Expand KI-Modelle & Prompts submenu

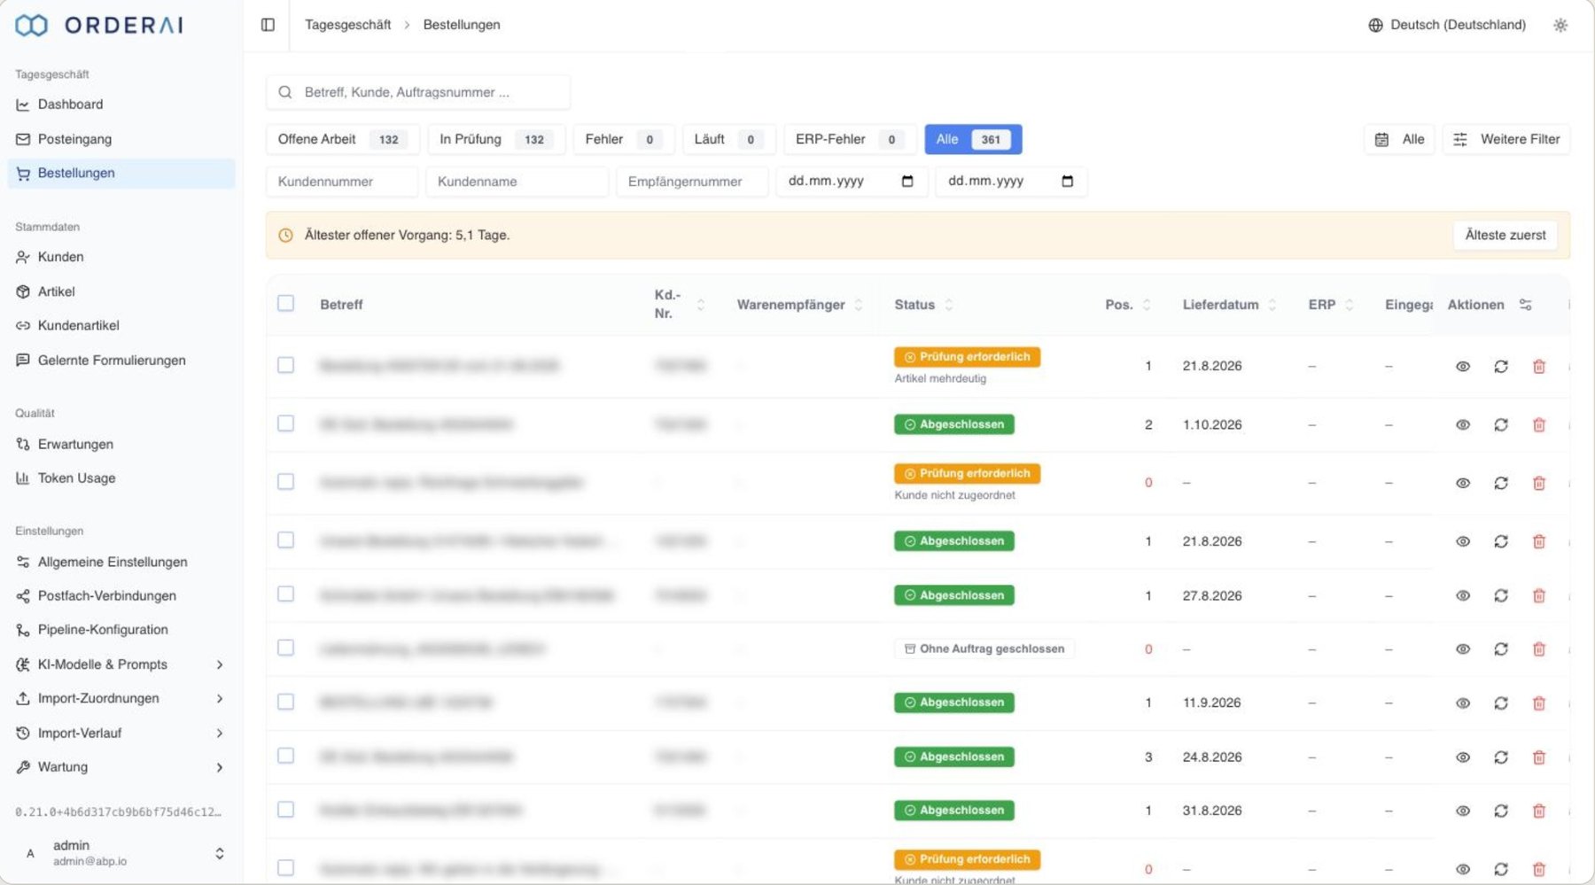click(x=121, y=664)
